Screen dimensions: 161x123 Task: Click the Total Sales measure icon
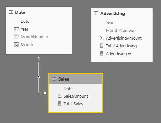pyautogui.click(x=60, y=104)
